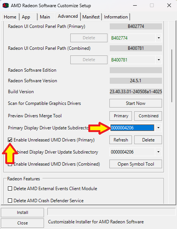Click Customizable Installer for AMD Radeon Software text
Viewport: 177px width, 229px height.
(96, 222)
